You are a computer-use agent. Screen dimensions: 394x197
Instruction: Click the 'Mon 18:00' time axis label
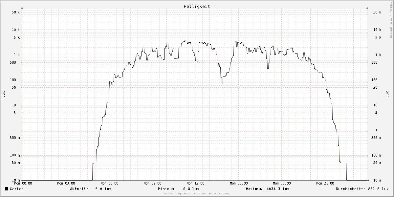point(282,183)
